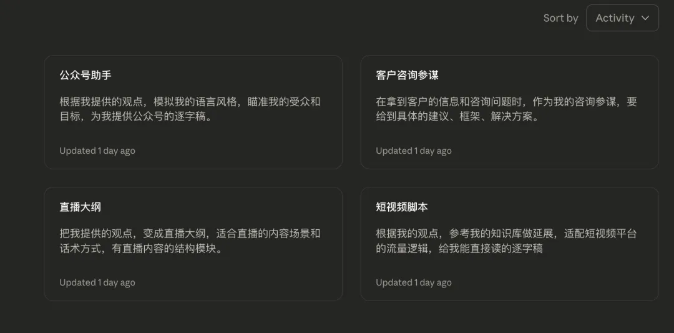
Task: Open the 短视频脚本 project title
Action: [402, 207]
